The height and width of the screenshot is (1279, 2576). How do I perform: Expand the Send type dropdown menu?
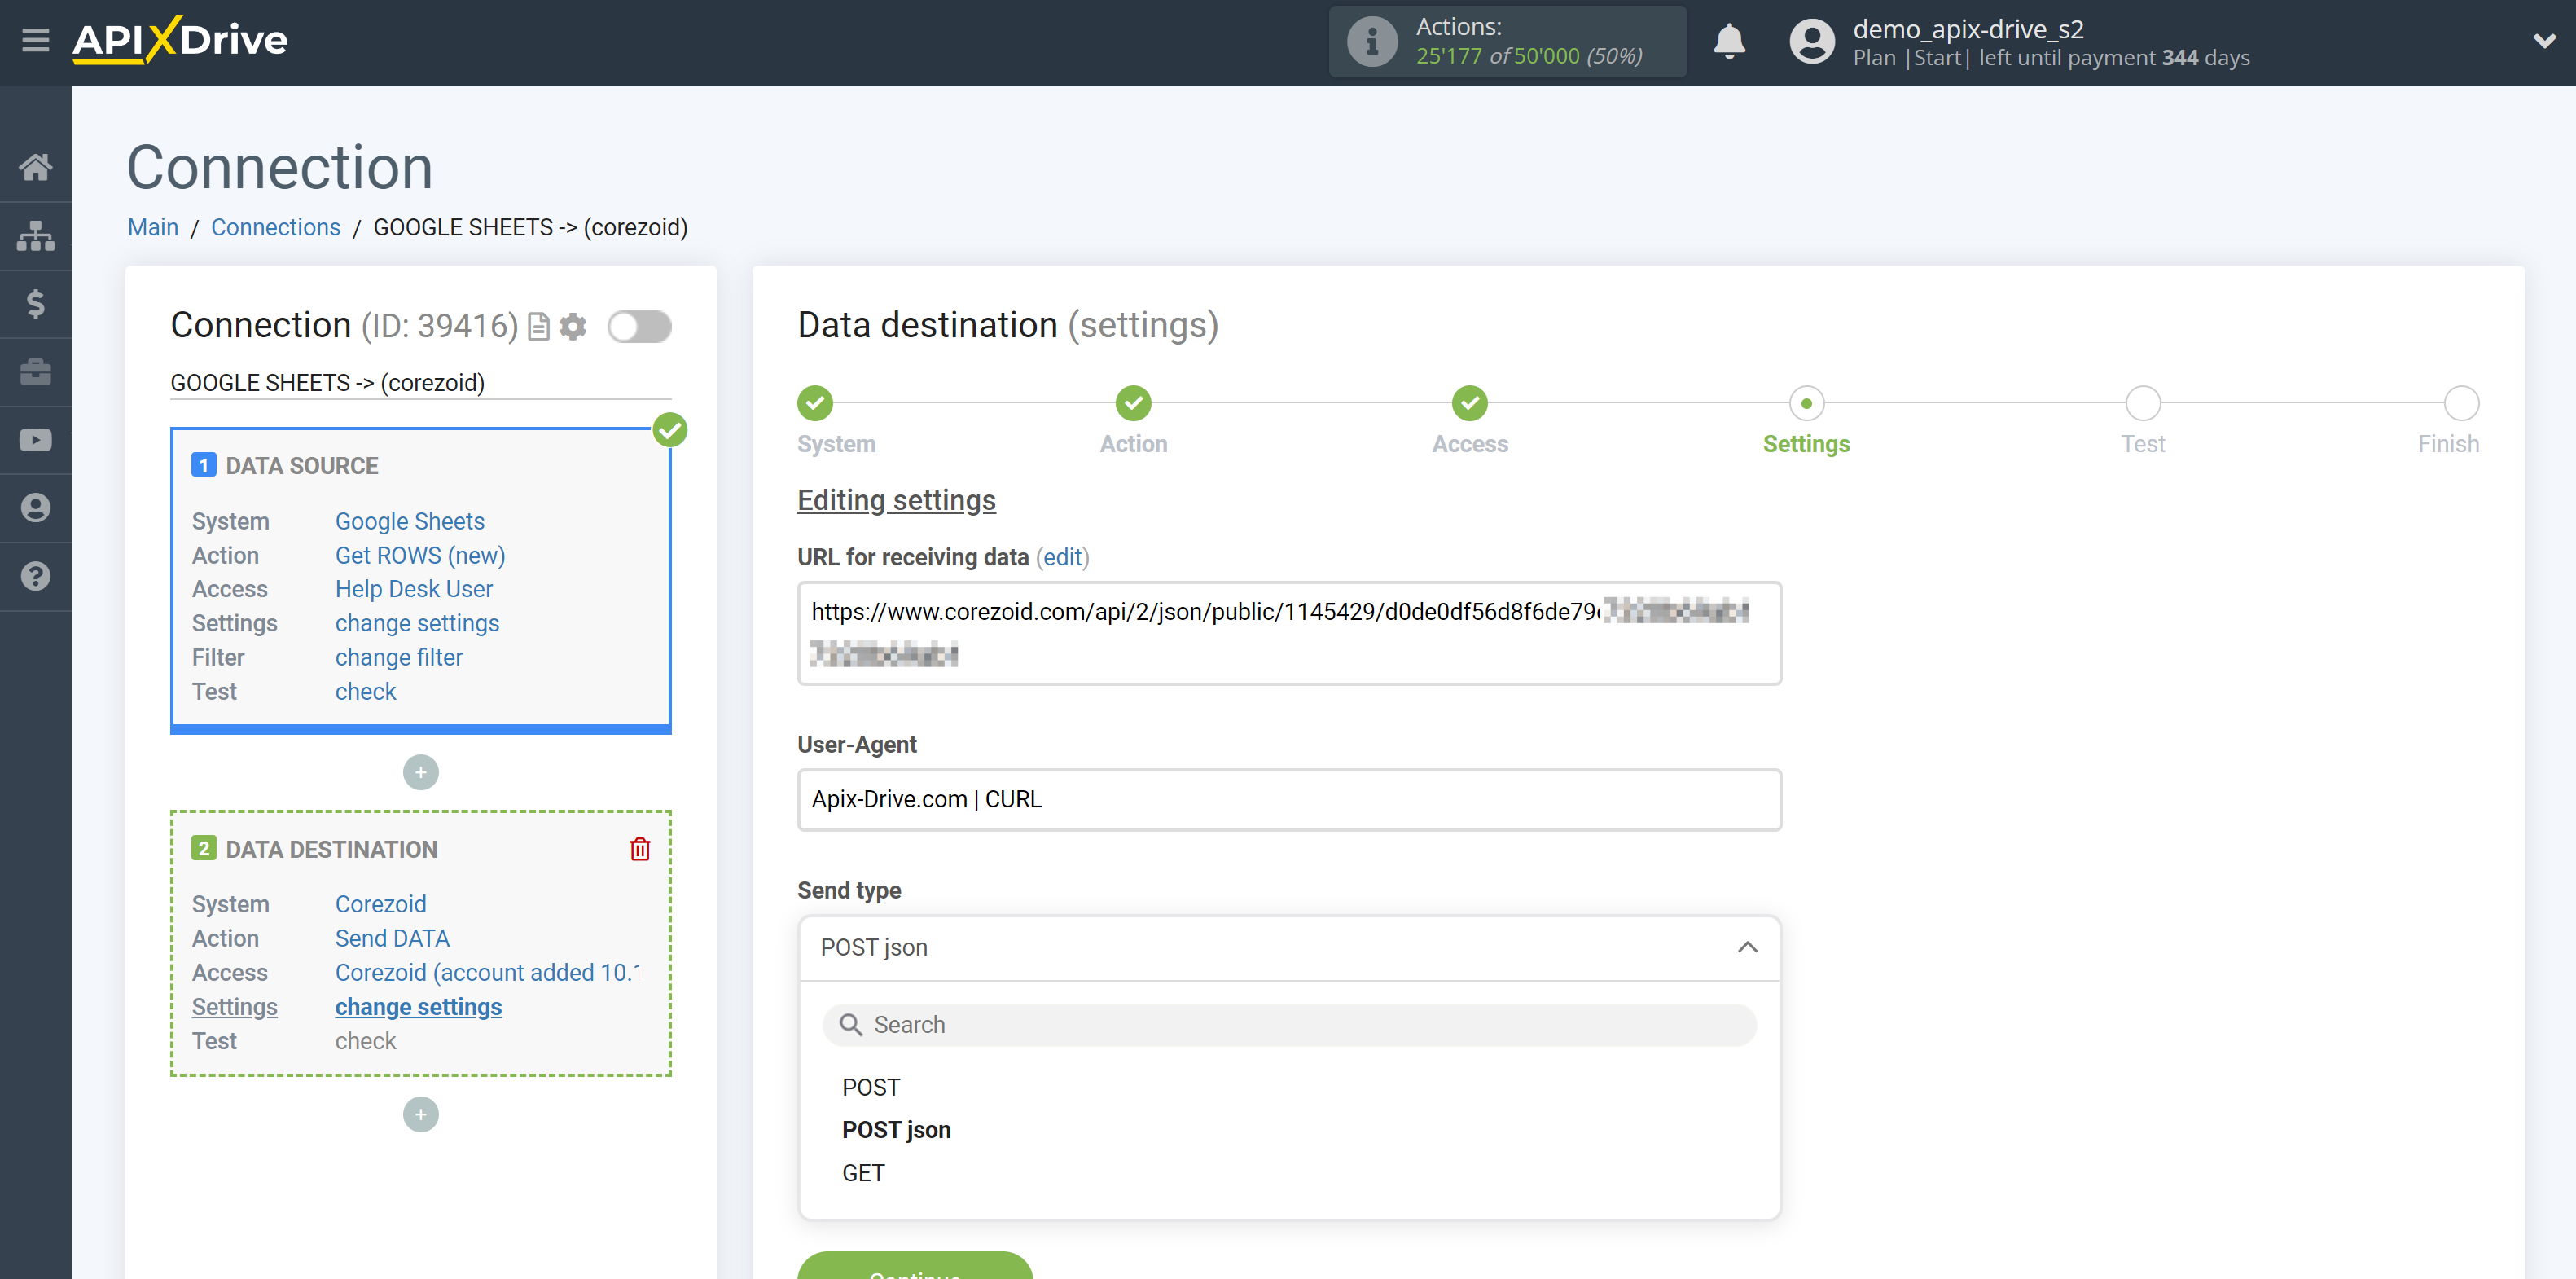click(1288, 947)
